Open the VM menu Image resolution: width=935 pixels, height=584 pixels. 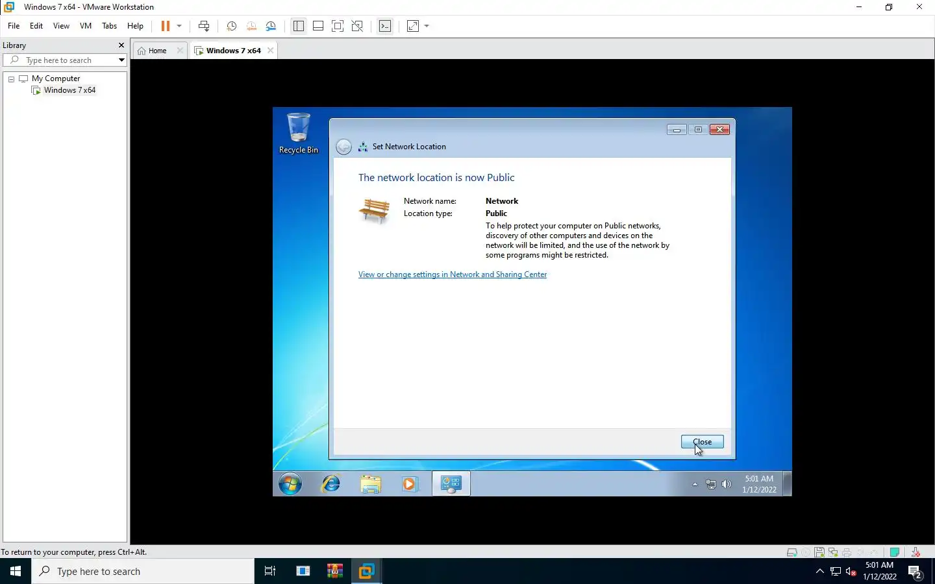(86, 26)
